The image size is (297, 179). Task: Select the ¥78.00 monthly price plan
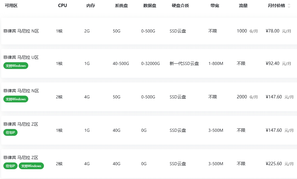[272, 31]
